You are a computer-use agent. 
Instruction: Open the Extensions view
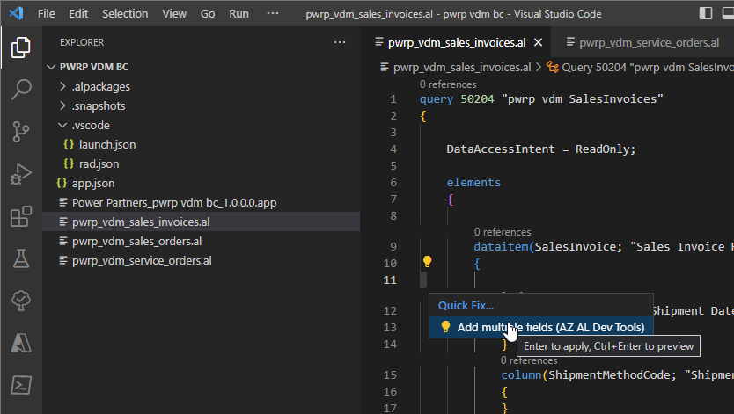coord(20,216)
